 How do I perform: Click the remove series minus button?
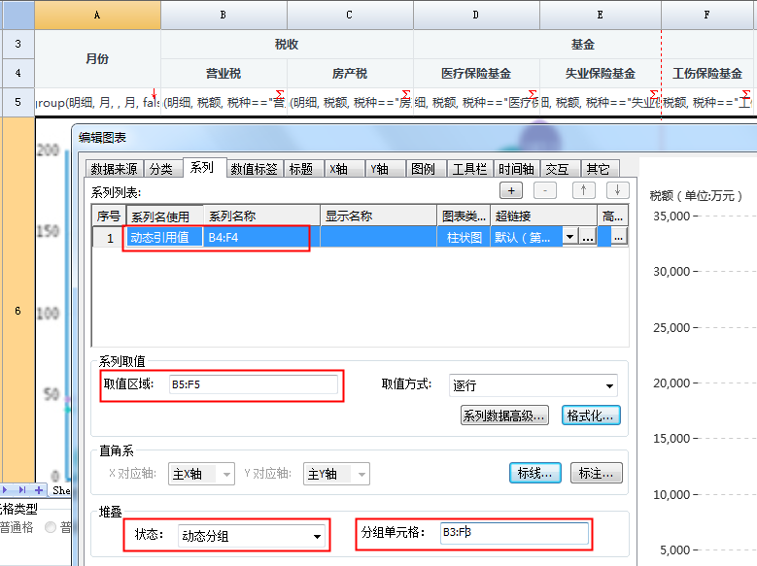coord(545,190)
